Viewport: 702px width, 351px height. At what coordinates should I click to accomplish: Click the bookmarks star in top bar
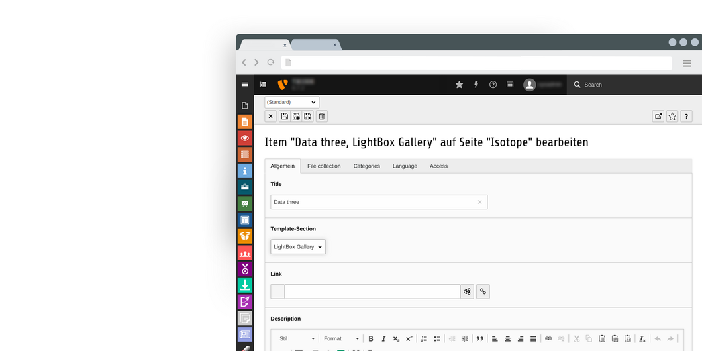pos(459,85)
